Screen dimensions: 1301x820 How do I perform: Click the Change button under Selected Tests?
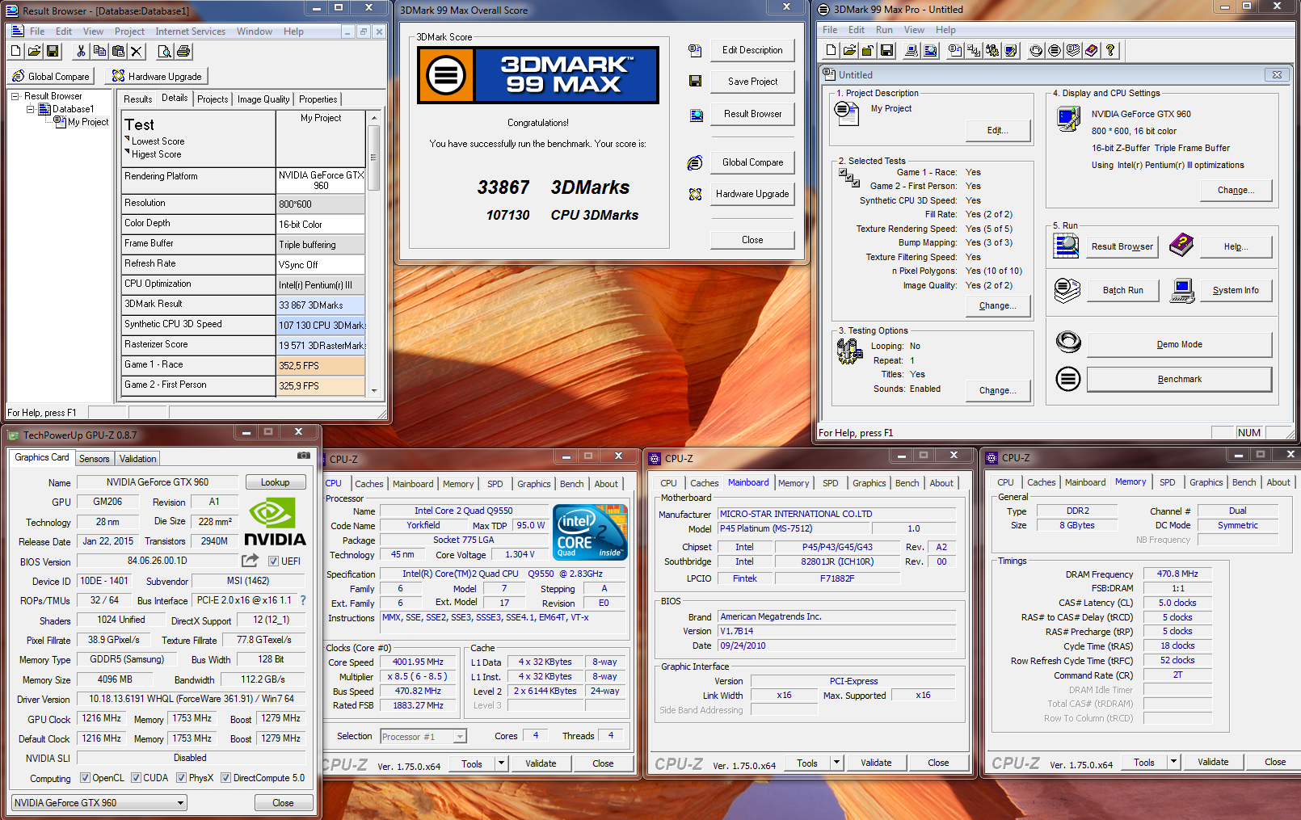pos(997,305)
